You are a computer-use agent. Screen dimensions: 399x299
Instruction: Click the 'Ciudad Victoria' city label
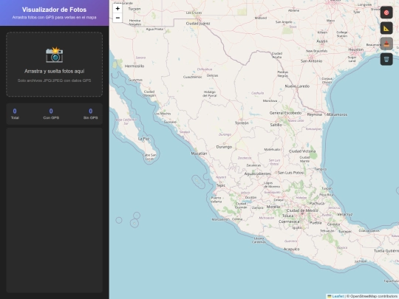[x=302, y=151]
